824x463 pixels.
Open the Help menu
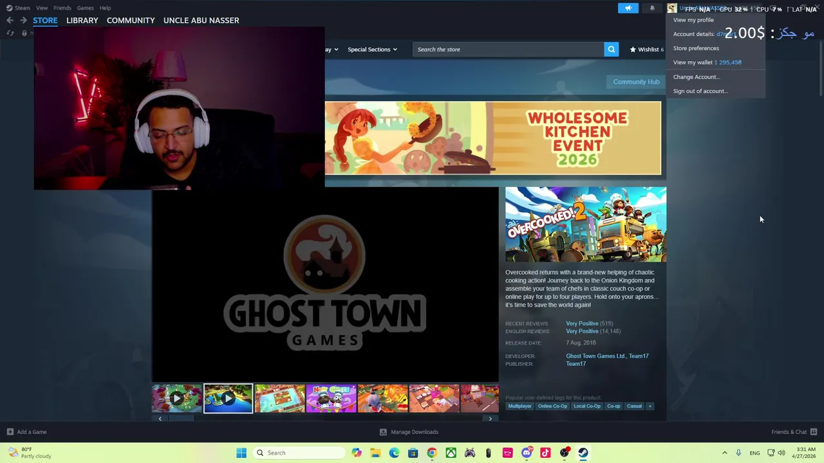[x=105, y=8]
